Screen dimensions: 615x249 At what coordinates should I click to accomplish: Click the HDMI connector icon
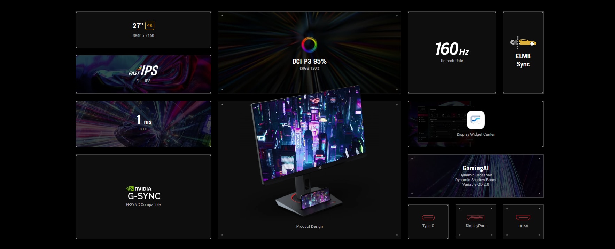pos(523,218)
